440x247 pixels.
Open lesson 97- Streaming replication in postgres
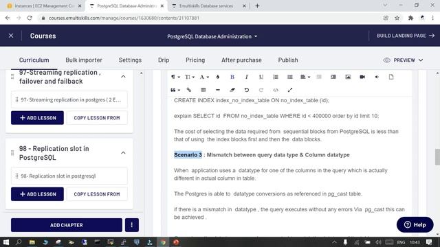coord(69,99)
